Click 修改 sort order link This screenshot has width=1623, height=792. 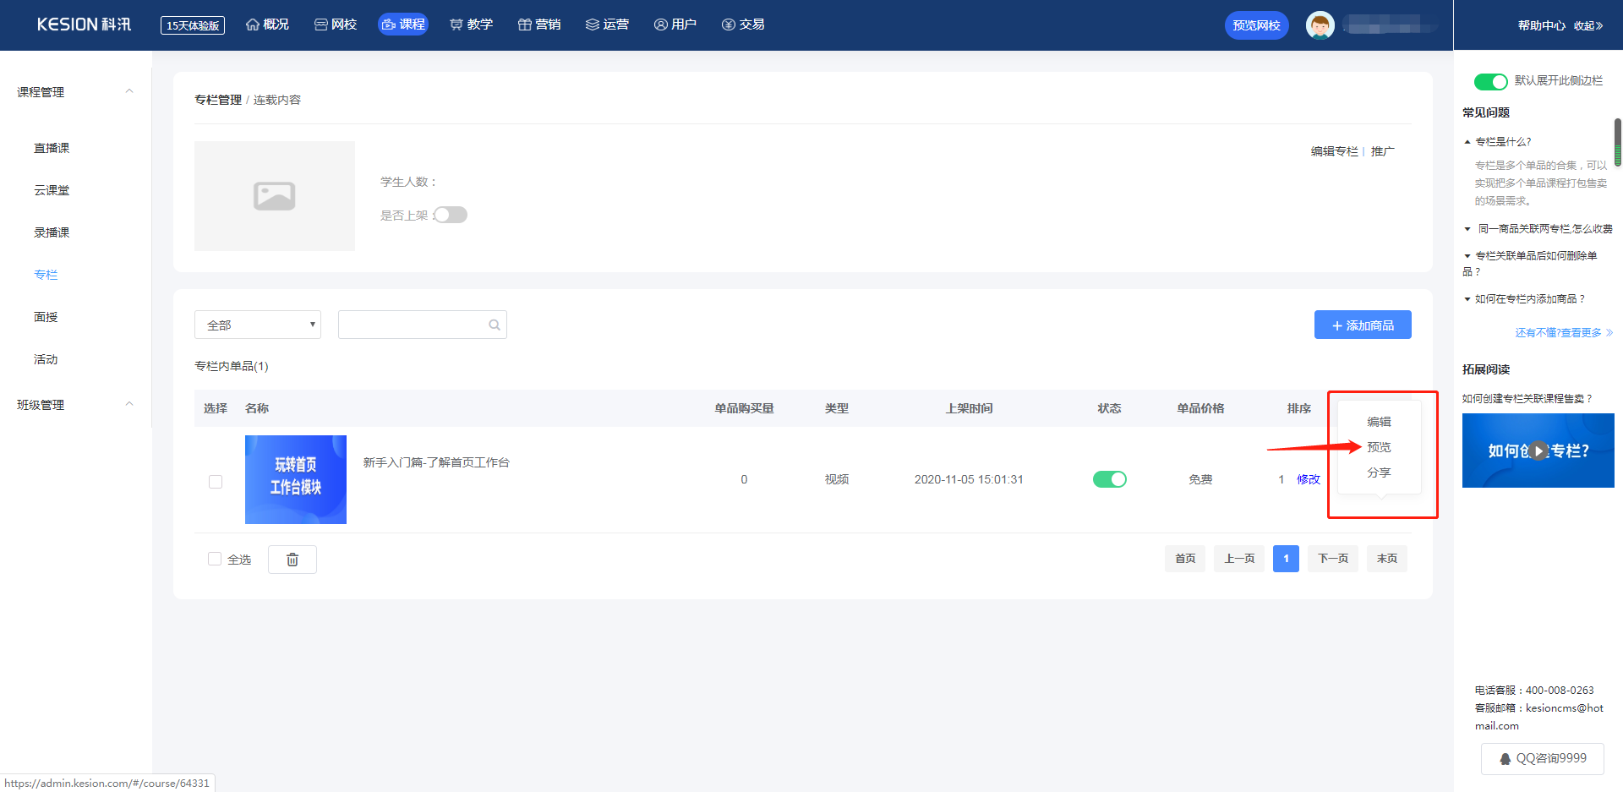(x=1309, y=479)
